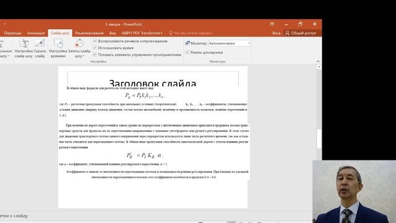Click the lightbulb Tell Me icon
The image size is (396, 223).
(171, 33)
